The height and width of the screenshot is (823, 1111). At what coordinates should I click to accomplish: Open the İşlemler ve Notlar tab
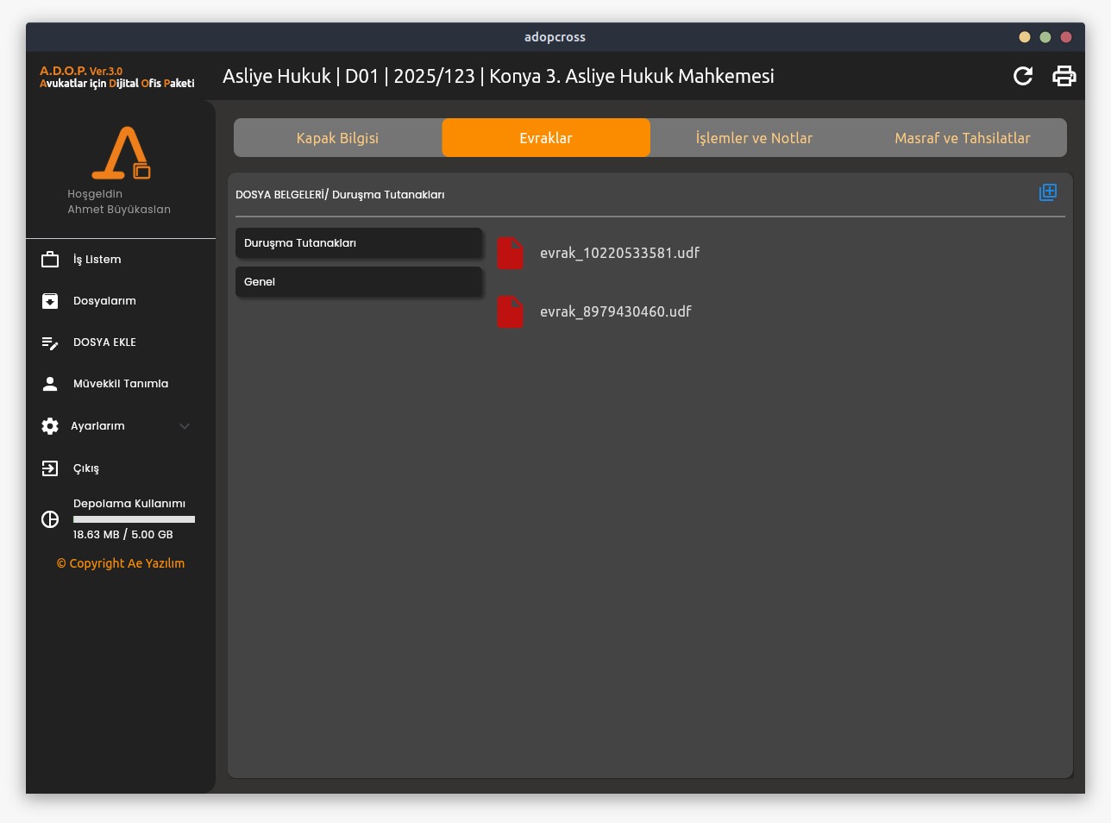pyautogui.click(x=754, y=138)
